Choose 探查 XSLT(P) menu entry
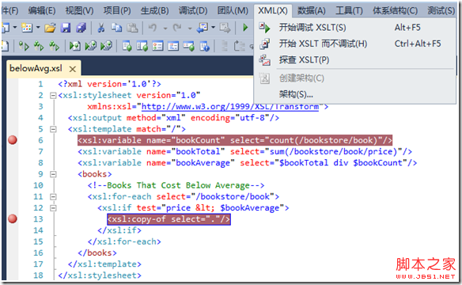The height and width of the screenshot is (285, 462). pyautogui.click(x=354, y=60)
